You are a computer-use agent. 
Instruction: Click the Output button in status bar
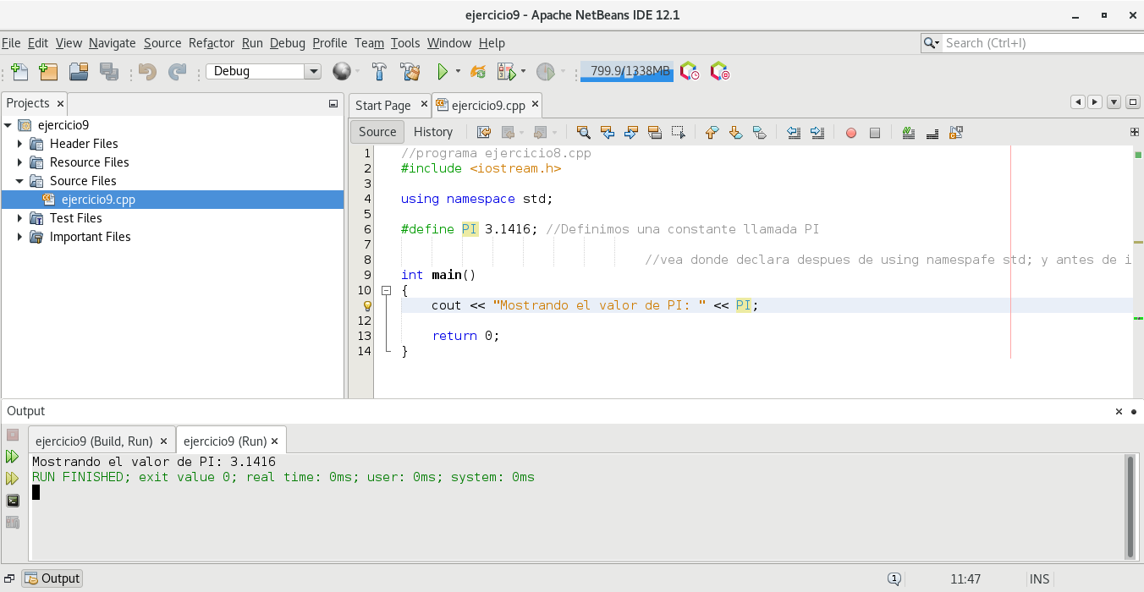pos(52,578)
